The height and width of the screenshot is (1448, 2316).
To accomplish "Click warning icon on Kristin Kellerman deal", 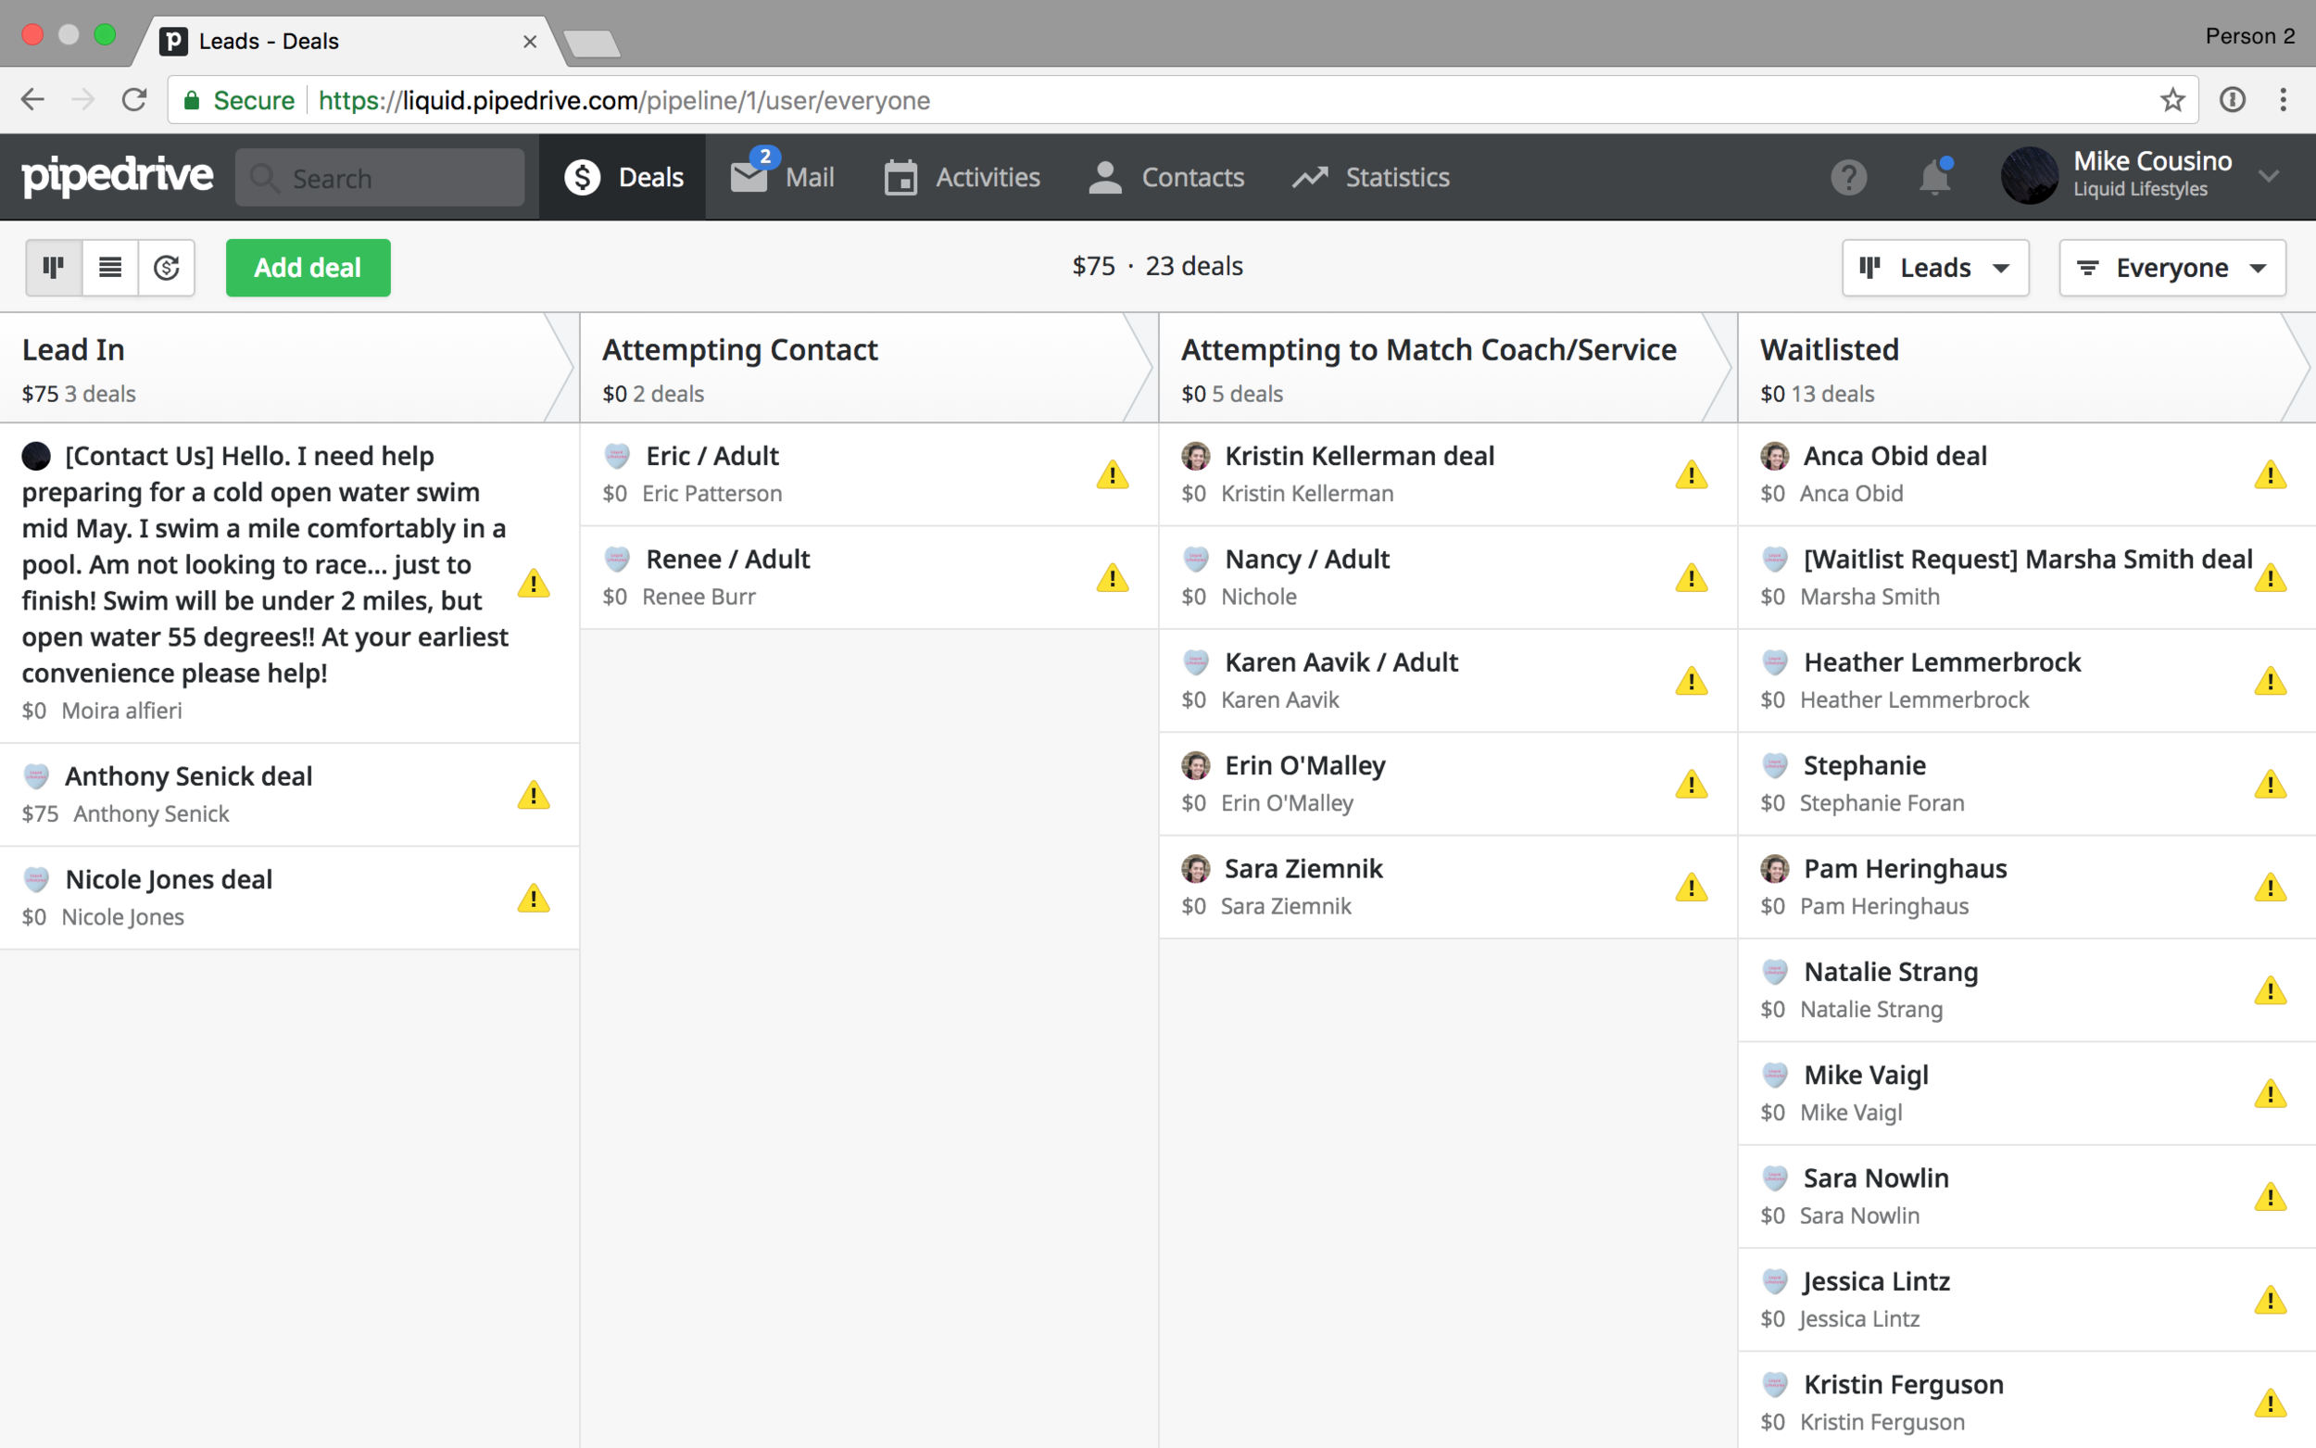I will tap(1692, 475).
